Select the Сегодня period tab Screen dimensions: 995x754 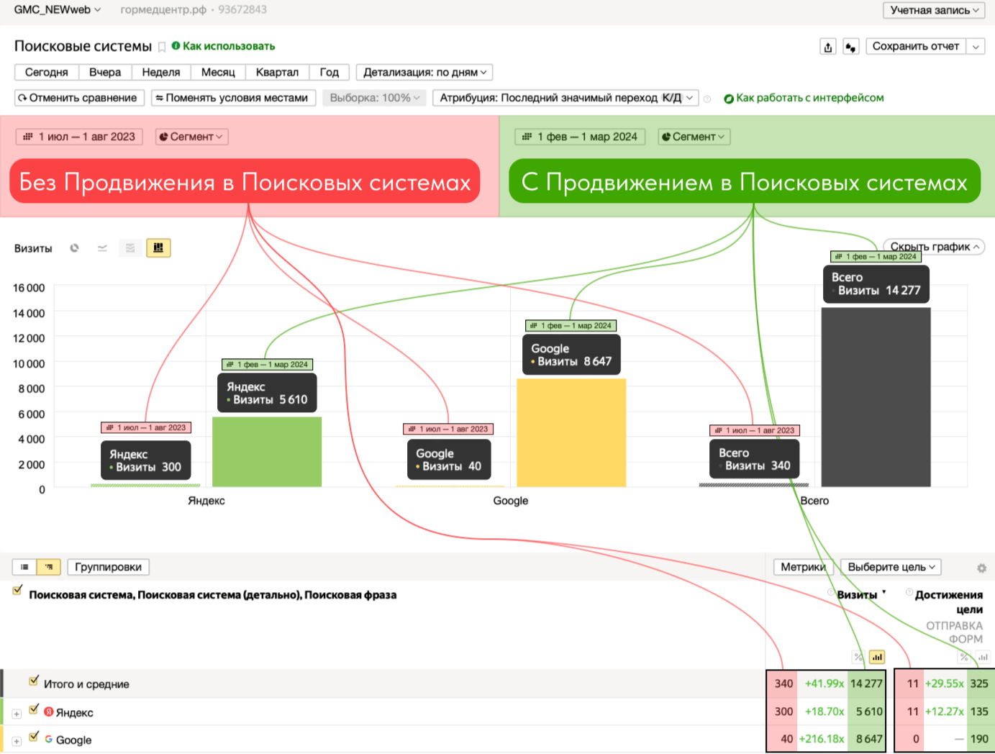(47, 72)
